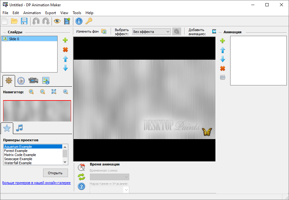Open the Без эффекта effect dropdown
This screenshot has width=289, height=200.
[168, 31]
